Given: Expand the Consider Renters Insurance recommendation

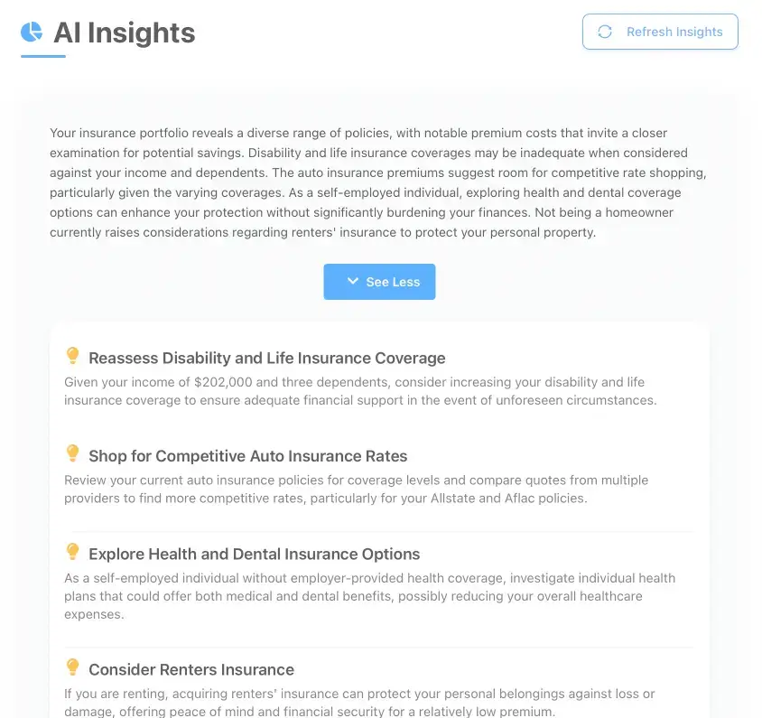Looking at the screenshot, I should [x=191, y=670].
